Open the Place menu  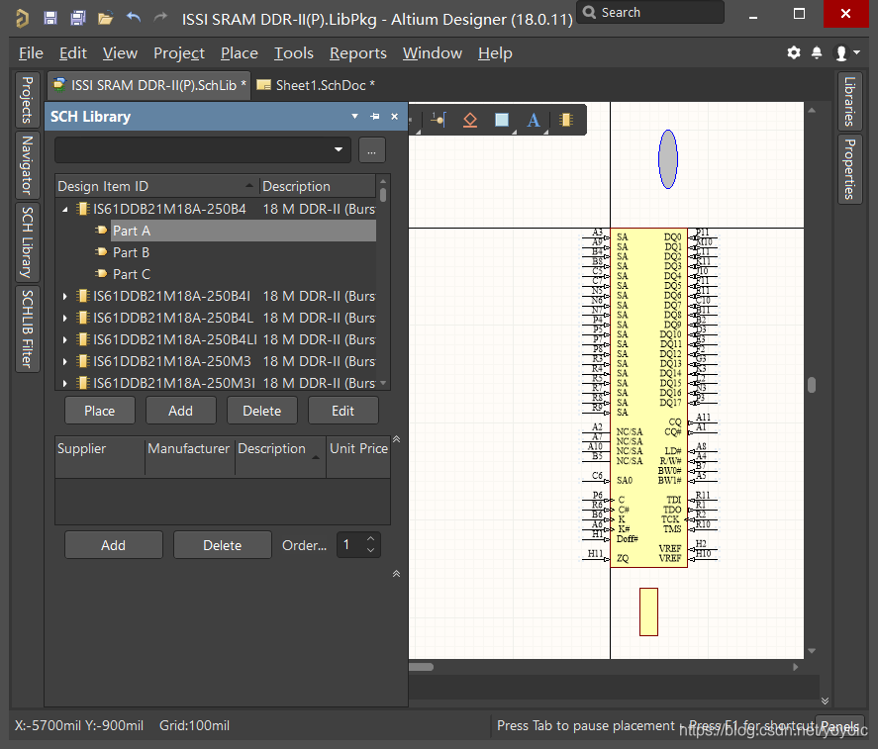[240, 53]
